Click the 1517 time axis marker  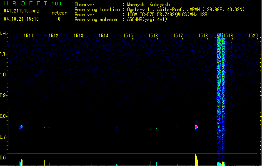tap(178, 36)
